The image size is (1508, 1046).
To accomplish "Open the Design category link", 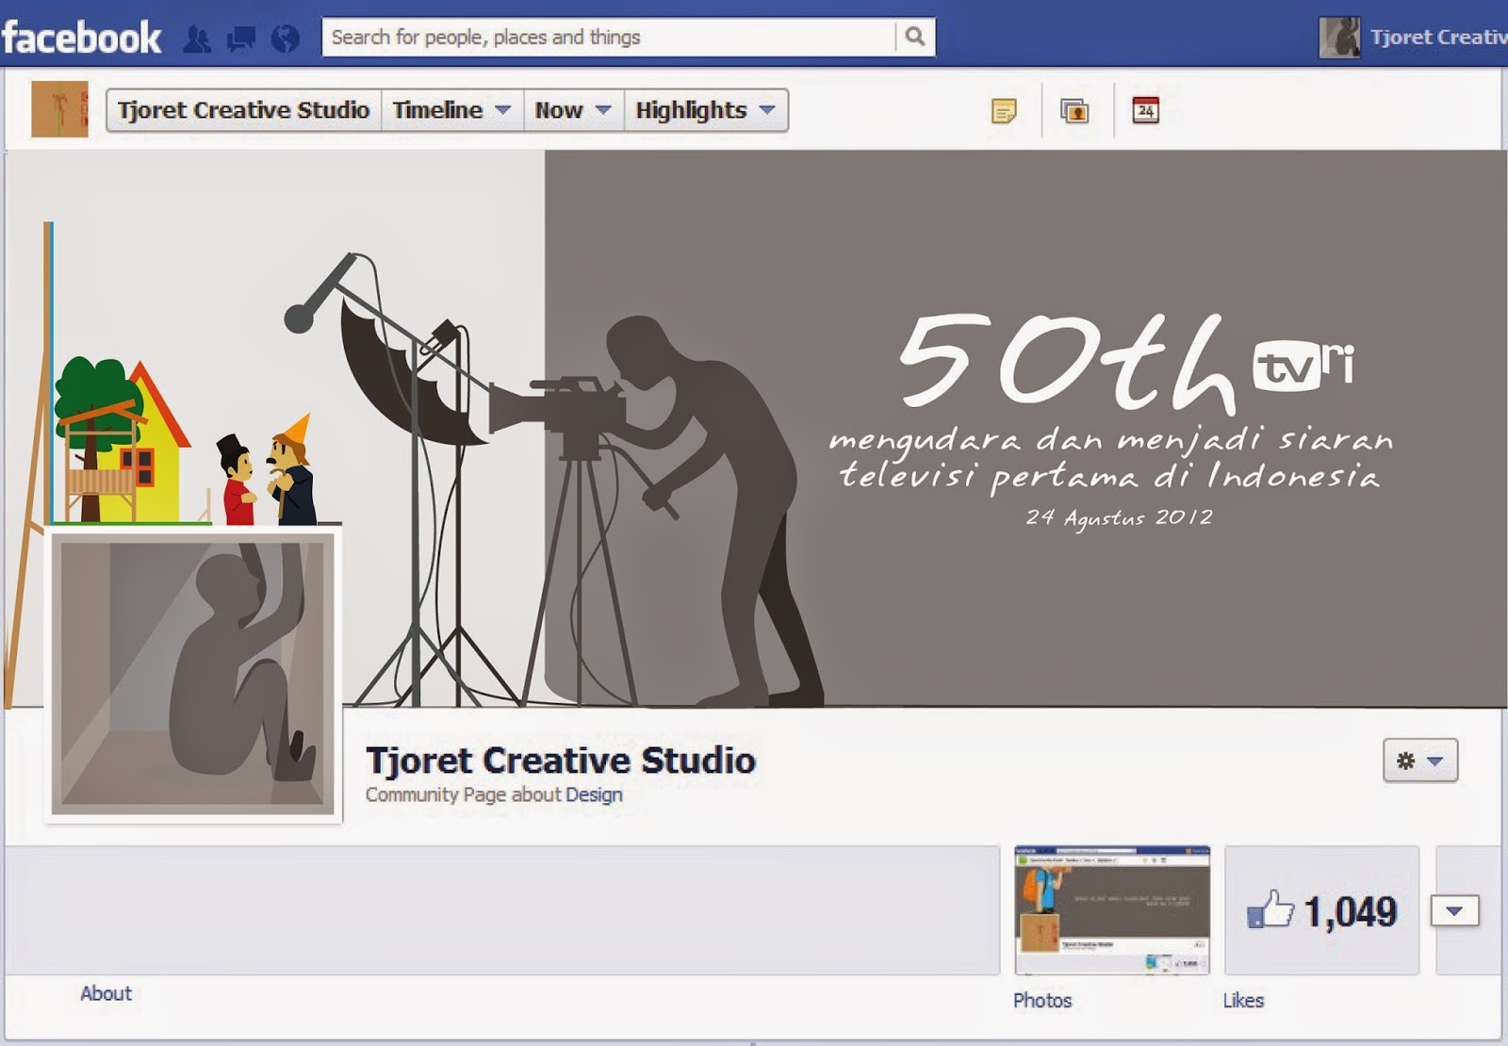I will (594, 794).
